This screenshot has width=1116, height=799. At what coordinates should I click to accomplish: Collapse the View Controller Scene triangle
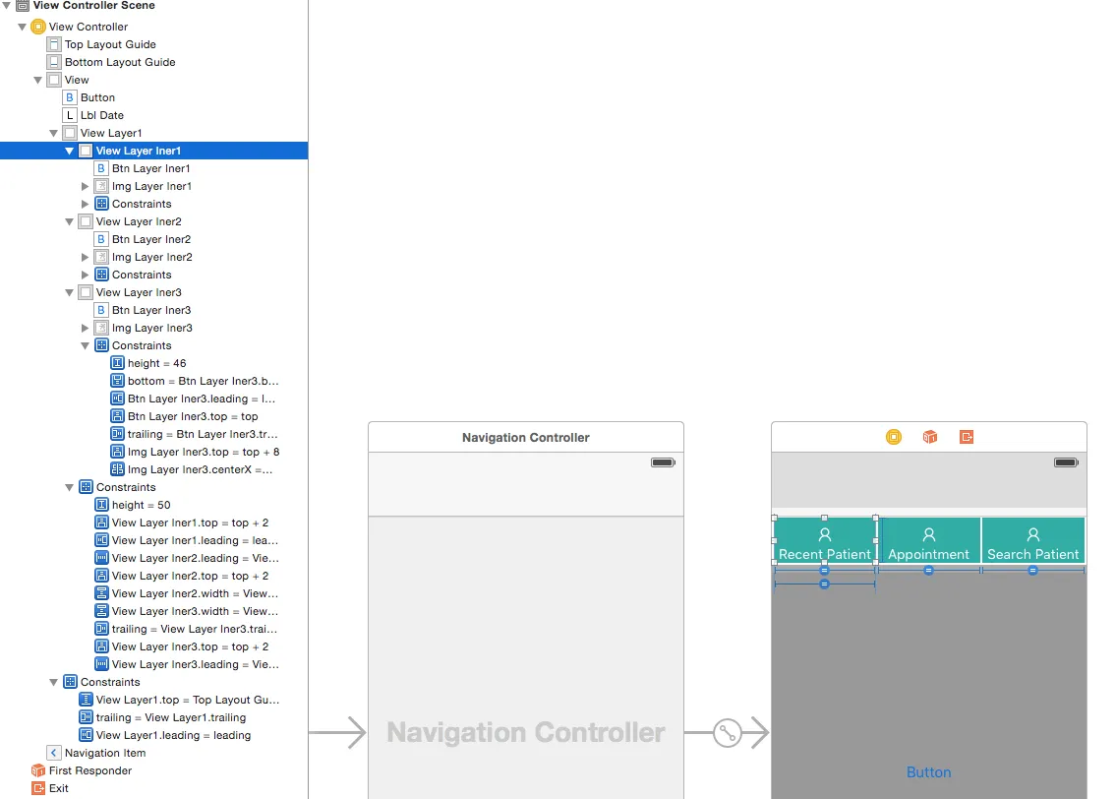[7, 6]
